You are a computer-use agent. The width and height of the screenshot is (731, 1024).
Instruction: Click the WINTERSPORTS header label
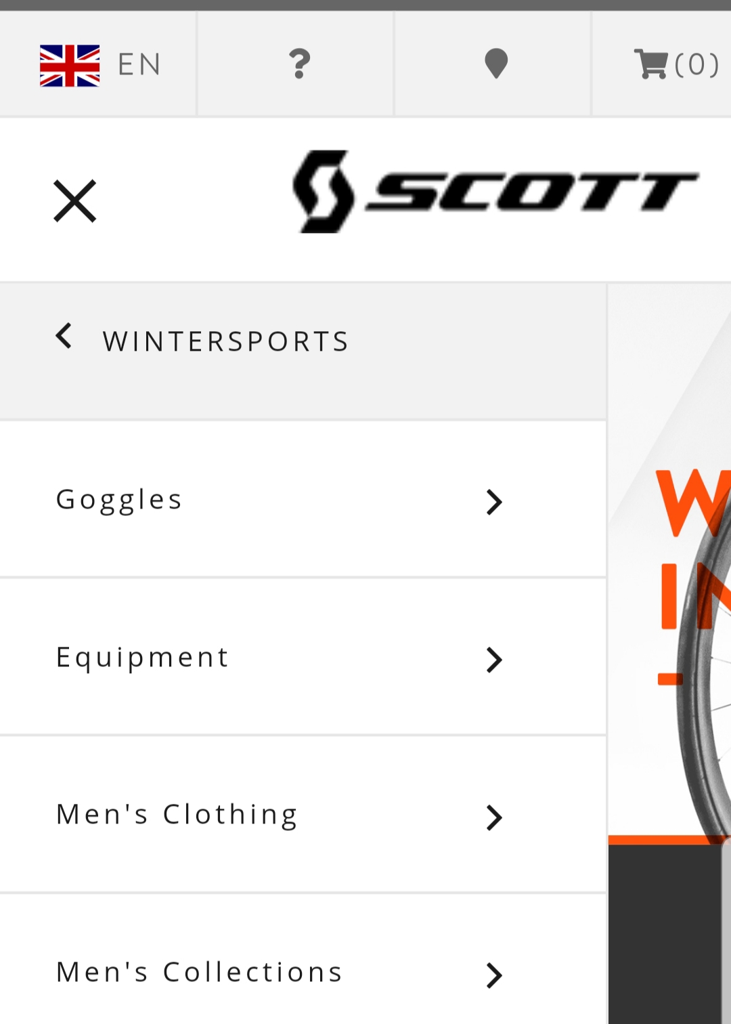coord(226,341)
